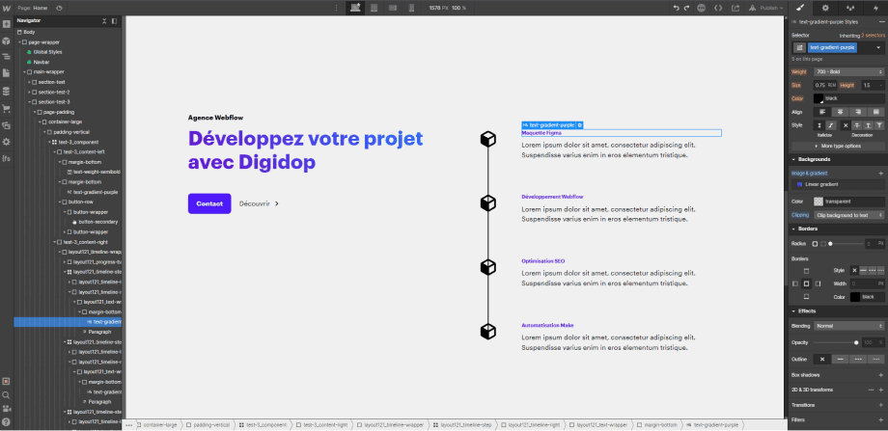Click the purple Contact button on canvas
888x431 pixels.
(x=209, y=203)
